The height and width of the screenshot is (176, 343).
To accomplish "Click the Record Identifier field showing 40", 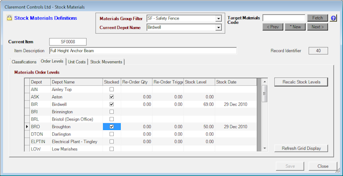I will click(x=318, y=51).
